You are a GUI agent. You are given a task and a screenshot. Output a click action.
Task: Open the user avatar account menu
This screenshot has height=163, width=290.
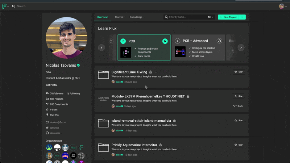pyautogui.click(x=283, y=6)
